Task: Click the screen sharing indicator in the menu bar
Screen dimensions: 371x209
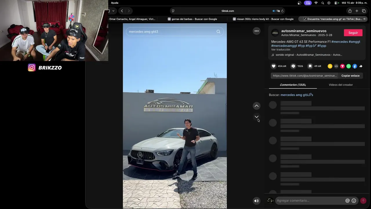Action: pyautogui.click(x=308, y=3)
